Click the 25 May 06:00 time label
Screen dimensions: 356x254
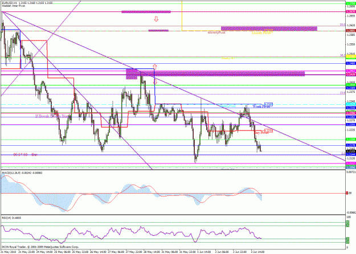click(62, 252)
